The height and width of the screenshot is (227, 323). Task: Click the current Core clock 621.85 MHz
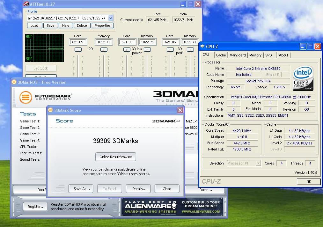pyautogui.click(x=157, y=20)
